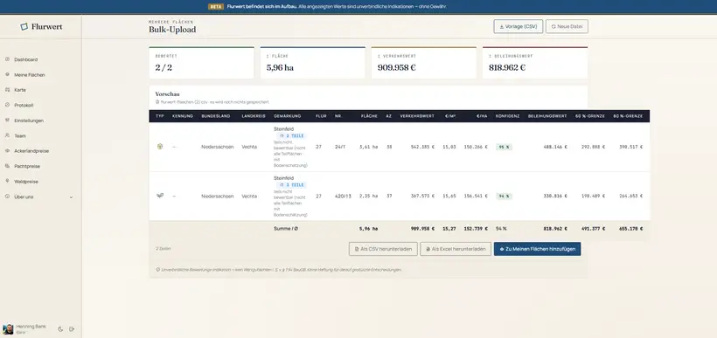Image resolution: width=717 pixels, height=338 pixels.
Task: Click the Waldpreise icon
Action: 7,182
